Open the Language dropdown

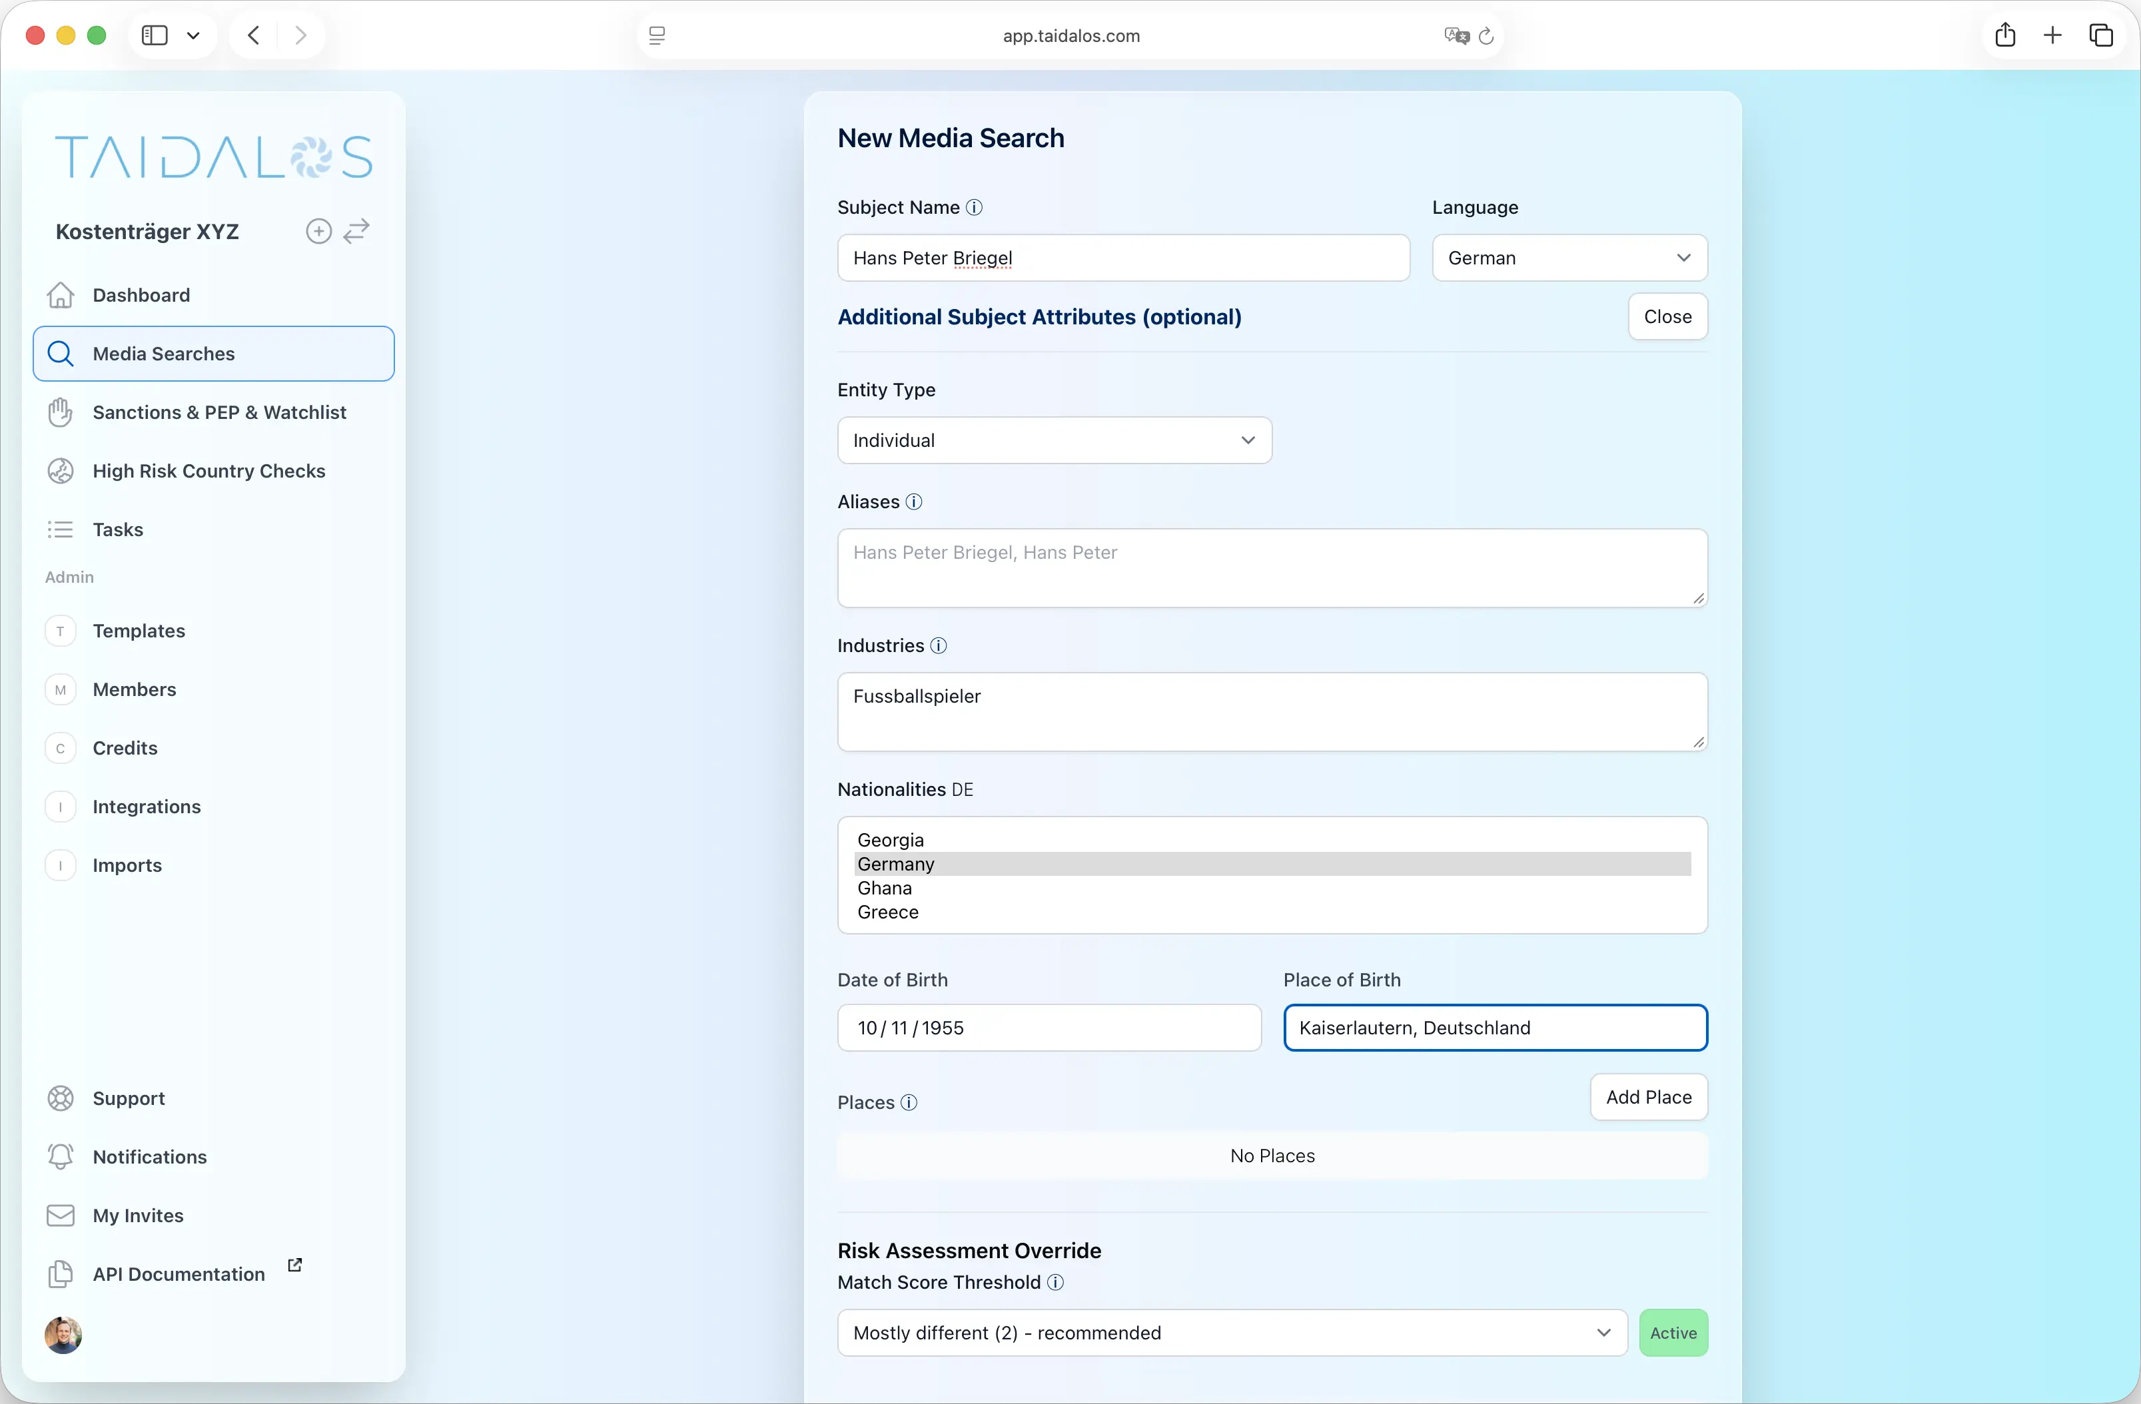pos(1569,258)
